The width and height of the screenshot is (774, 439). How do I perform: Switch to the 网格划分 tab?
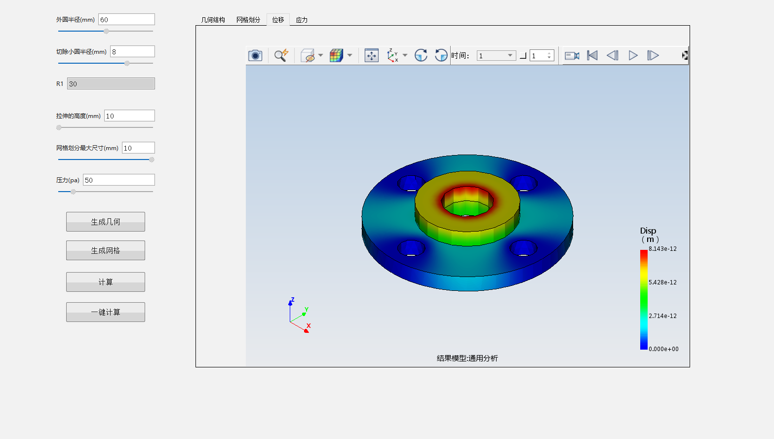pyautogui.click(x=248, y=20)
